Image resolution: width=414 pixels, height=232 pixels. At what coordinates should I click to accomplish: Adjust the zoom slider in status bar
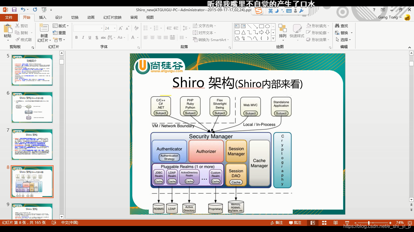(x=369, y=223)
